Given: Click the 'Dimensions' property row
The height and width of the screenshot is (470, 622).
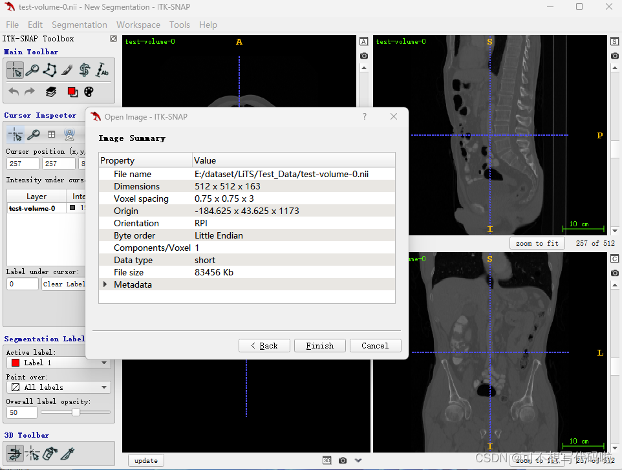Looking at the screenshot, I should (247, 186).
